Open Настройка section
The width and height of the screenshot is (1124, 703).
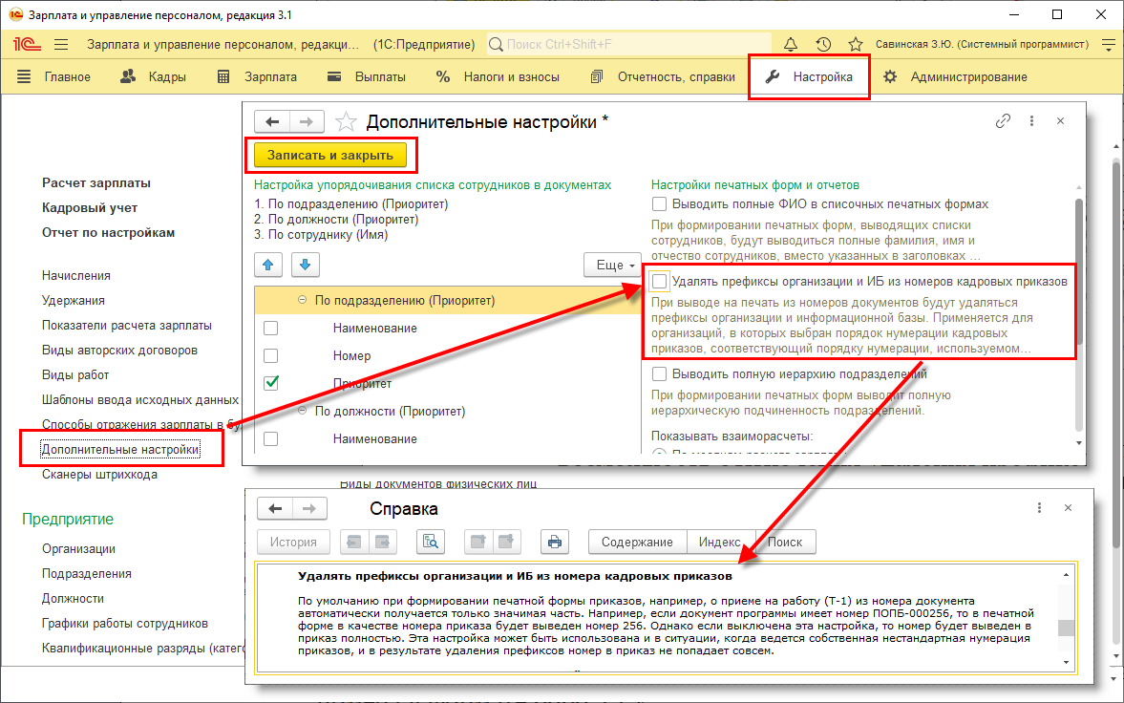coord(809,76)
